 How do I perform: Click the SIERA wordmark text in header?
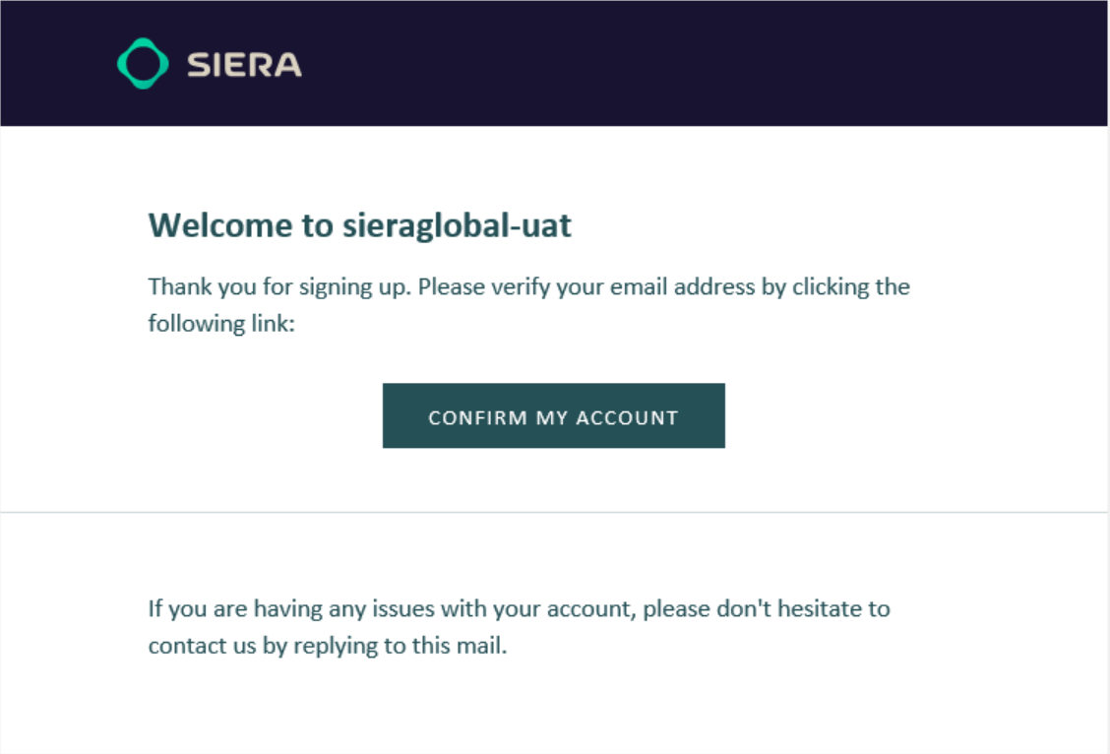[x=244, y=65]
